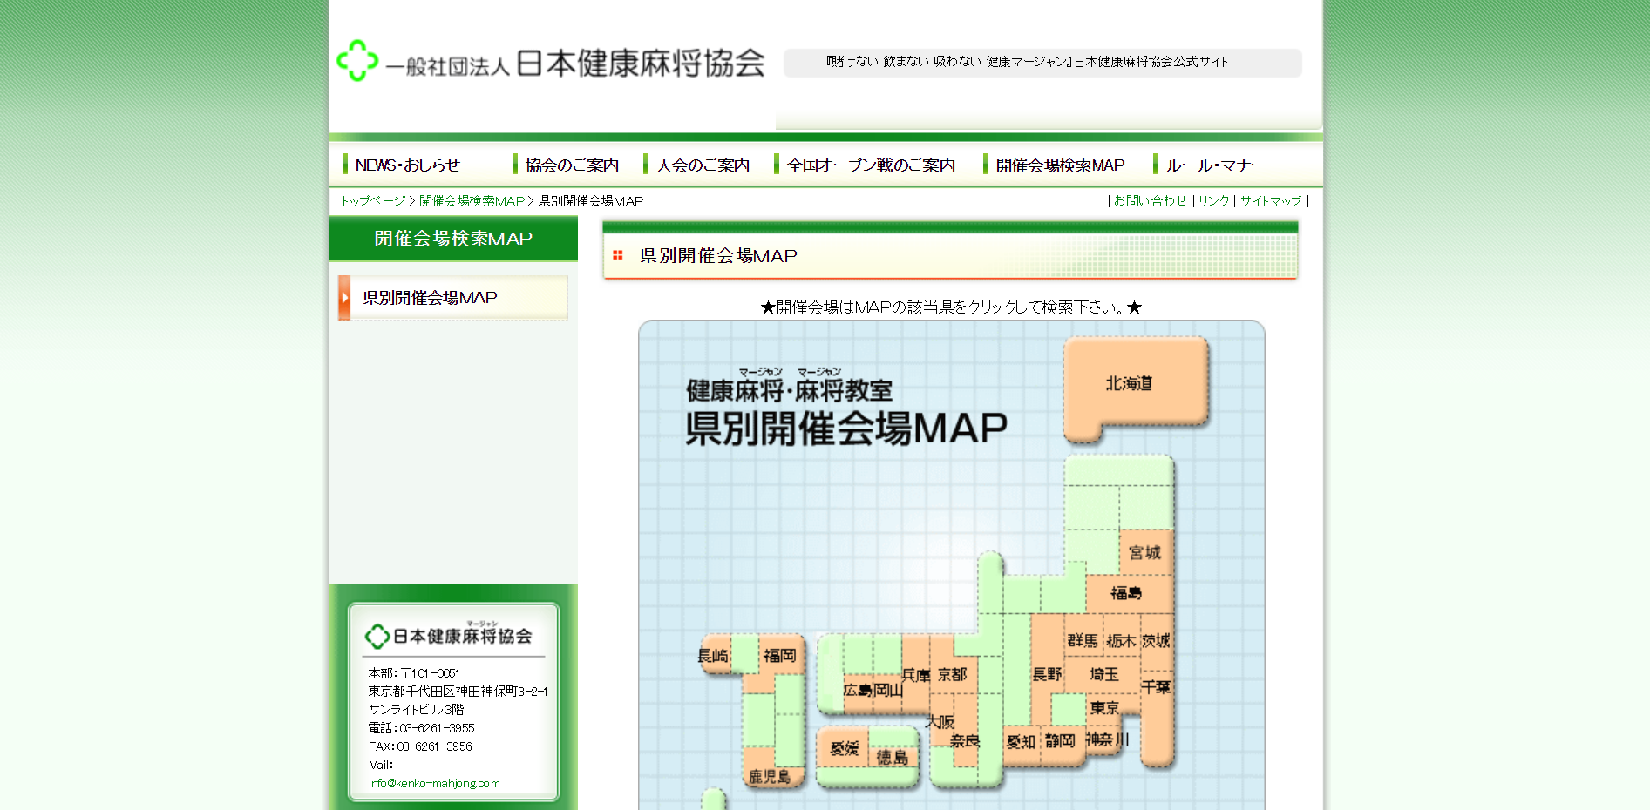Open the サイトマップ link
Viewport: 1650px width, 810px height.
tap(1271, 200)
